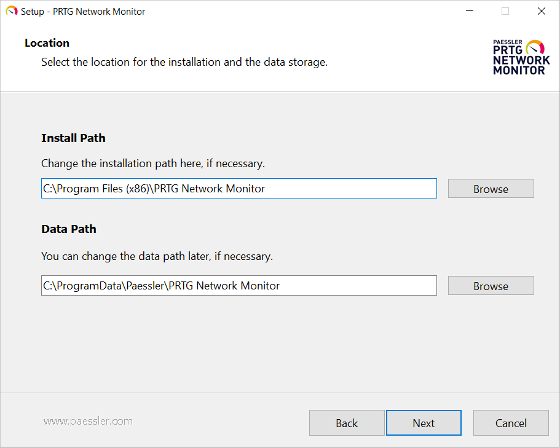Click the 'Change the installation path here' text

(153, 164)
